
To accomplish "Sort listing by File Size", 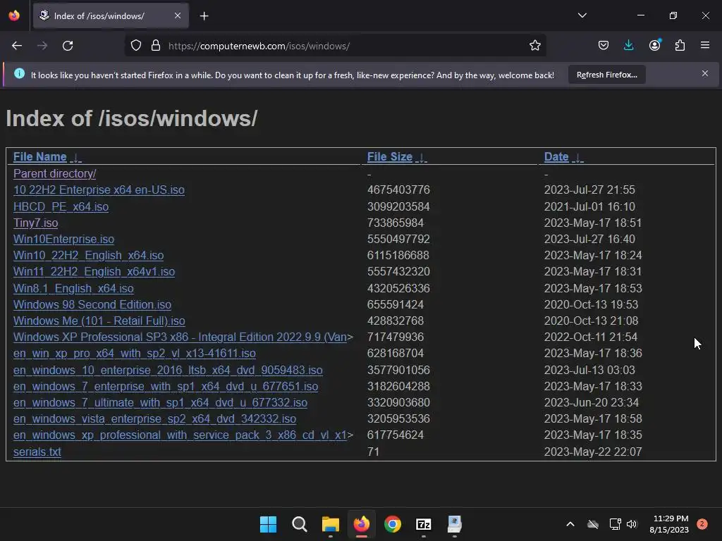I will tap(389, 157).
